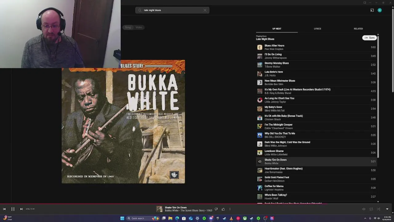Open the Xbox app from the taskbar
The width and height of the screenshot is (394, 222).
point(245,218)
